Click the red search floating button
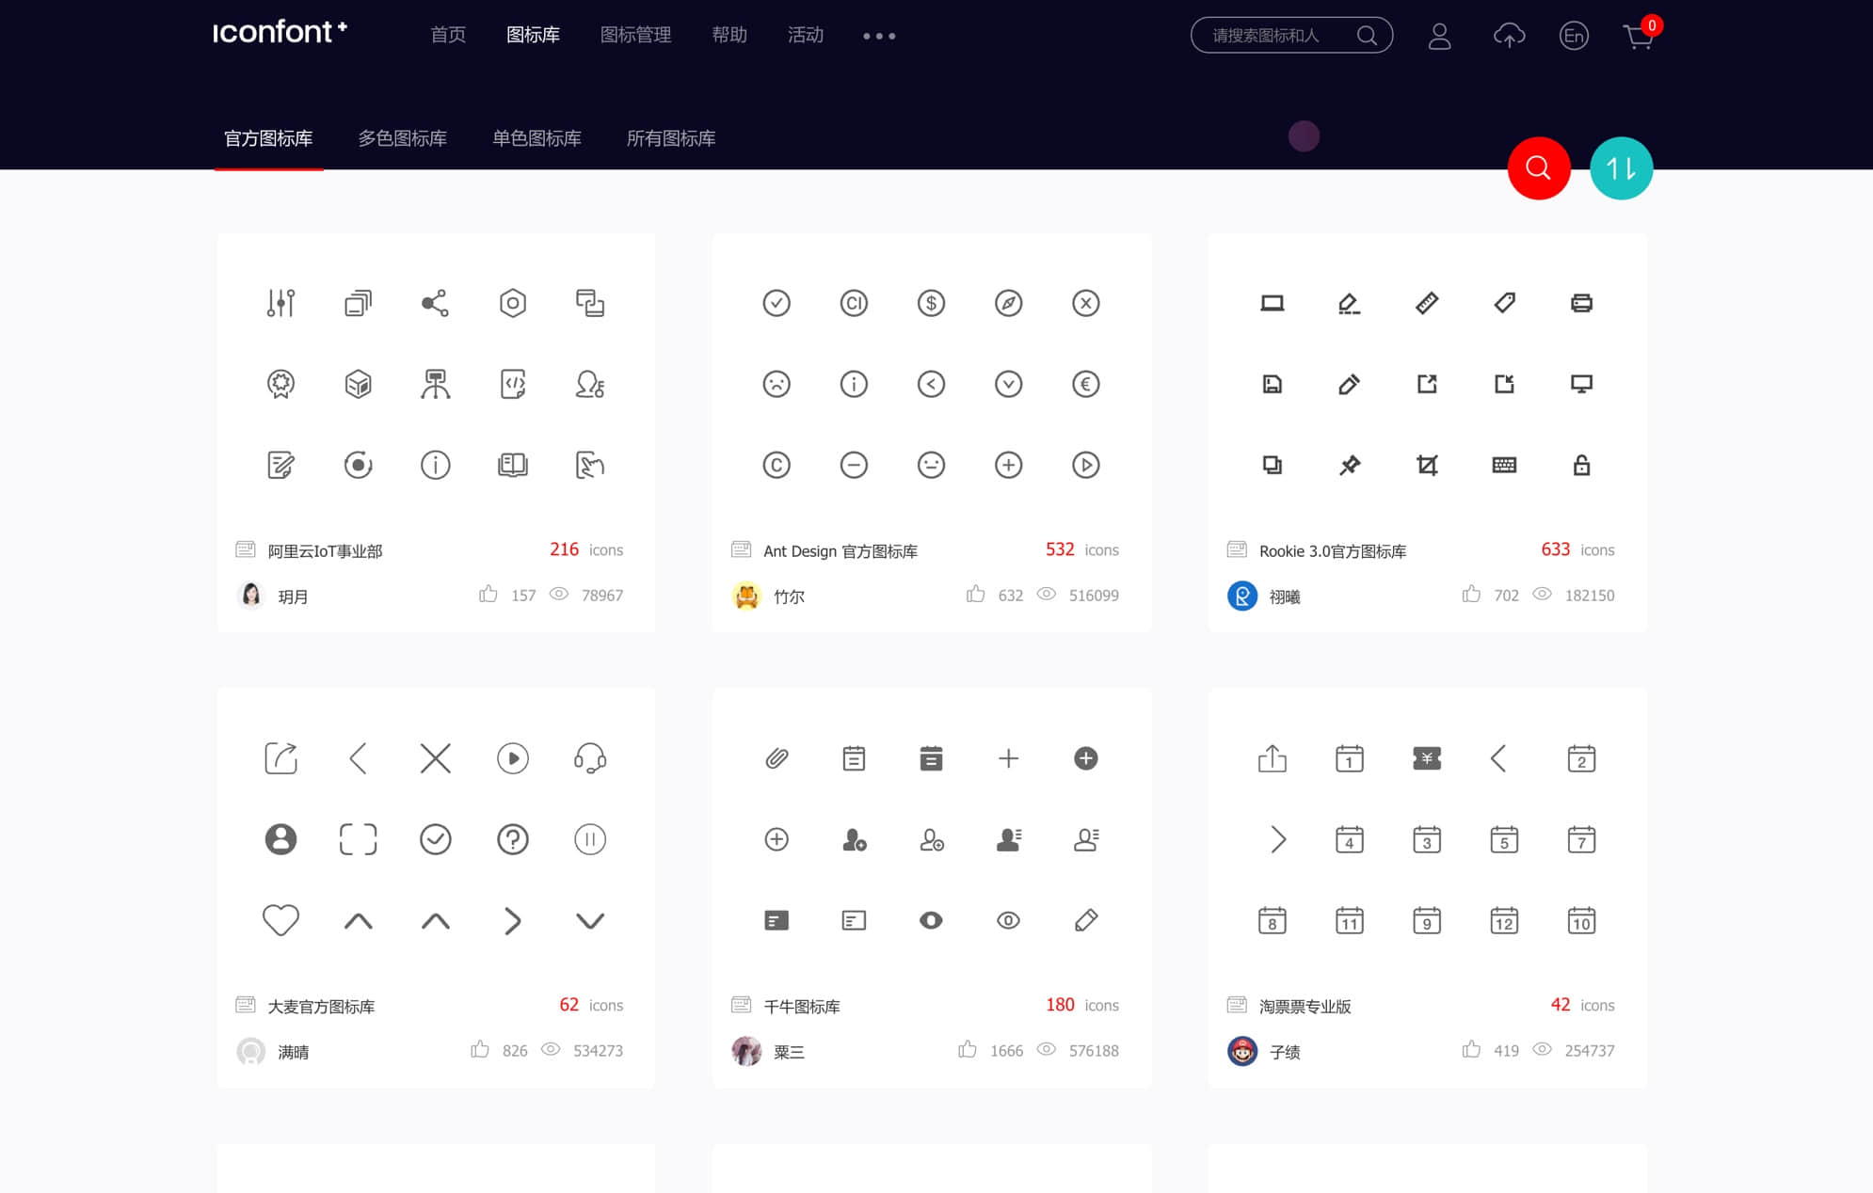This screenshot has height=1193, width=1873. (x=1538, y=168)
